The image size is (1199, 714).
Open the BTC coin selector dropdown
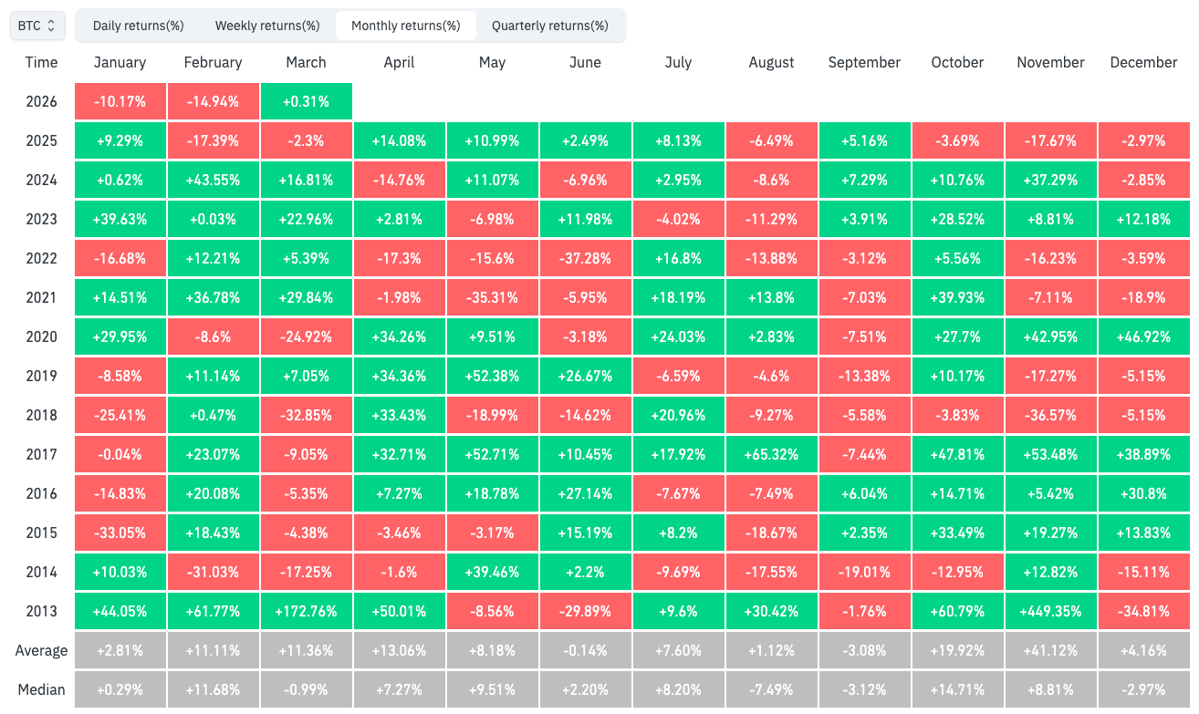coord(37,26)
